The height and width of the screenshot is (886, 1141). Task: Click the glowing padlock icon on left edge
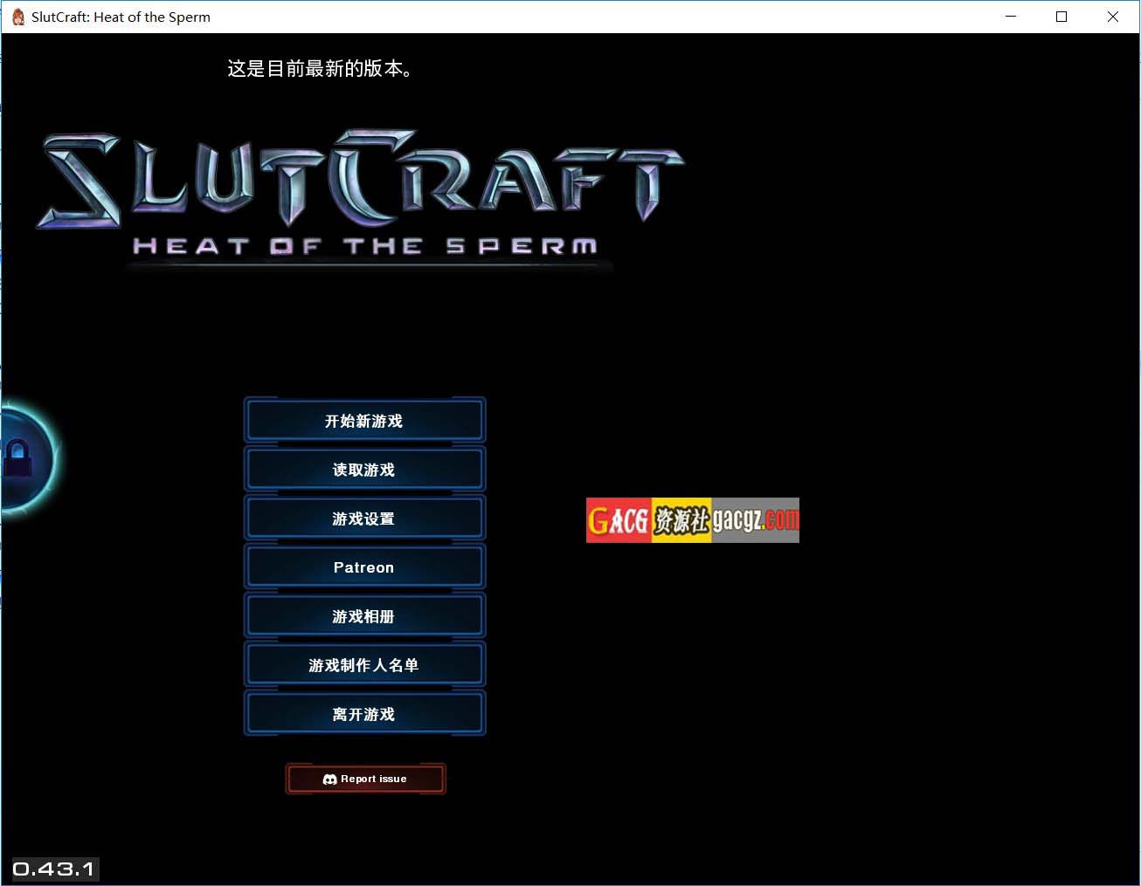tap(19, 457)
